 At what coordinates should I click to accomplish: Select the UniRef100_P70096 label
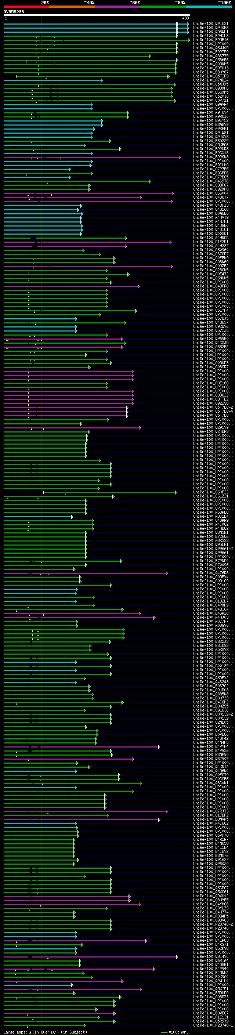[x=211, y=565]
